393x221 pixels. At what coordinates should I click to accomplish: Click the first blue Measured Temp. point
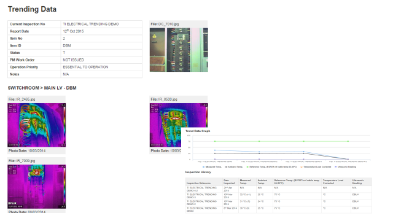point(215,150)
